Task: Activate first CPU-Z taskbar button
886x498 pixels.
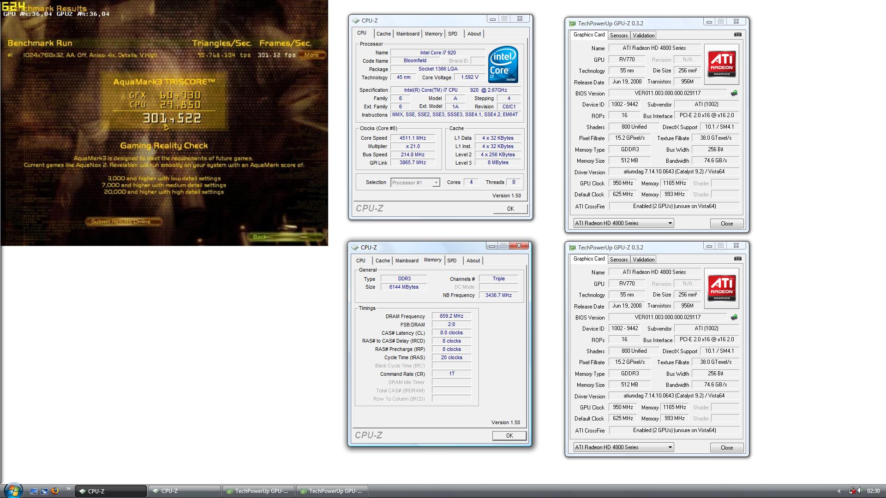Action: 110,491
